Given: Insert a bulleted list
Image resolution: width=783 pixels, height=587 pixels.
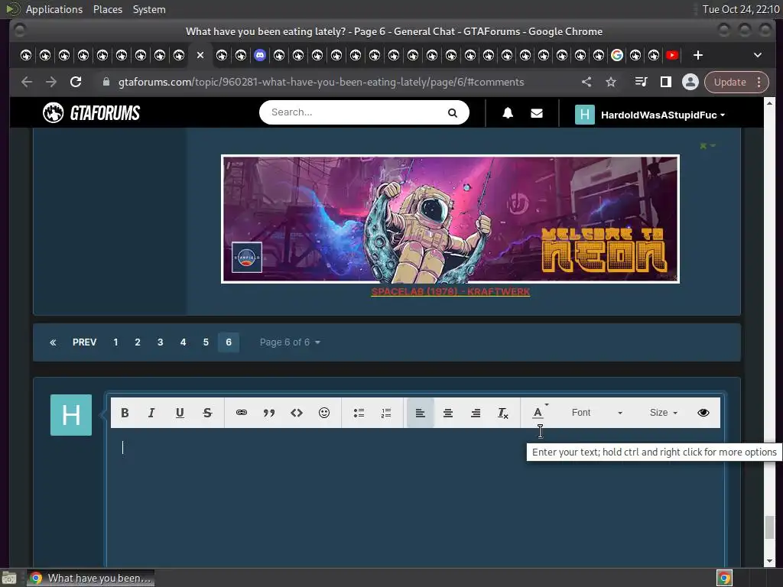Looking at the screenshot, I should coord(359,413).
